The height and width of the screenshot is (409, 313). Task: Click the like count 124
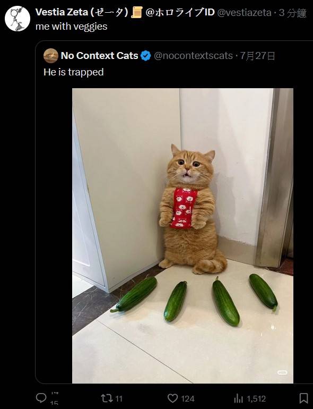tap(188, 398)
